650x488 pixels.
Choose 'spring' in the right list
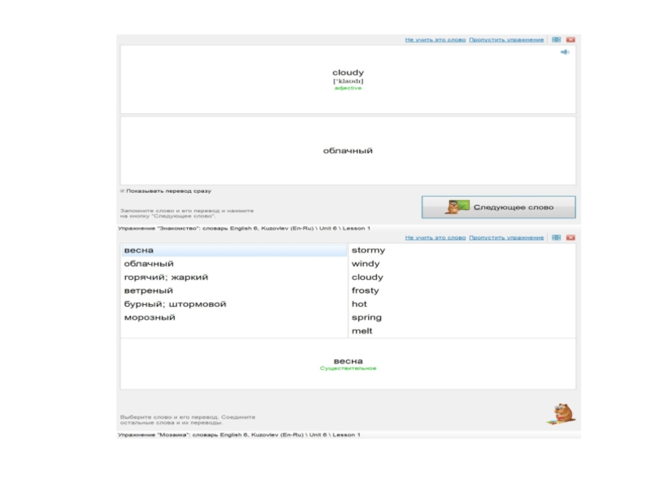tap(461, 317)
